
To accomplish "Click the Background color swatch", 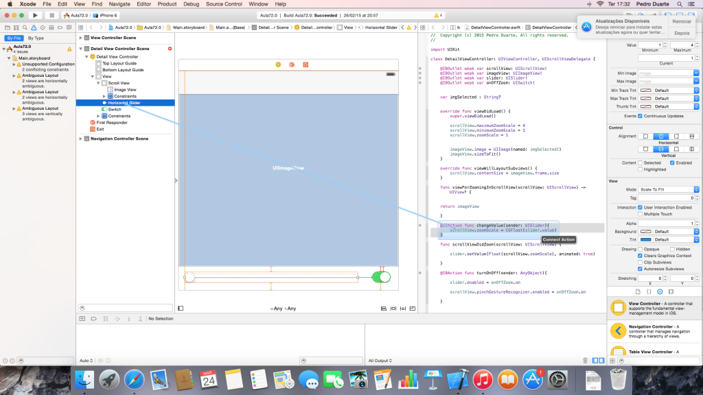I will [x=645, y=232].
